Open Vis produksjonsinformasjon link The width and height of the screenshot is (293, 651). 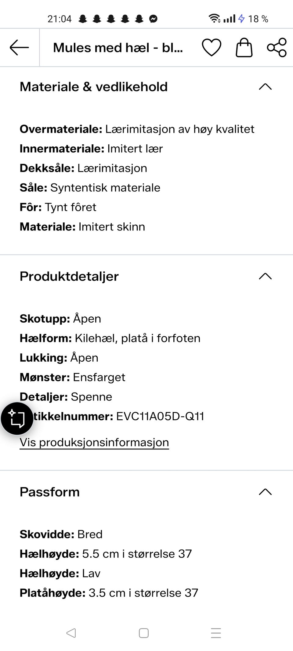(94, 442)
